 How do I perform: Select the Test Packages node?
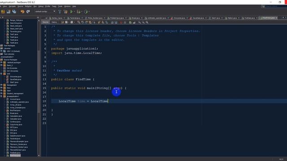click(9, 46)
